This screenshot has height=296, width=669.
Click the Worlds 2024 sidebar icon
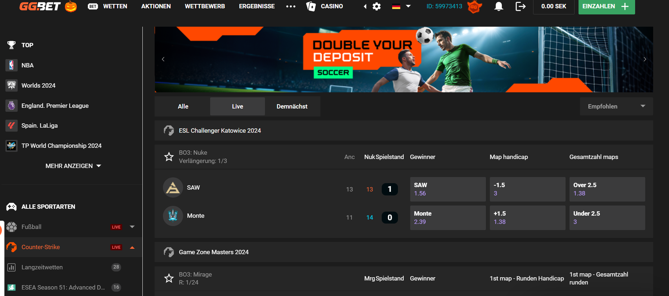coord(12,85)
